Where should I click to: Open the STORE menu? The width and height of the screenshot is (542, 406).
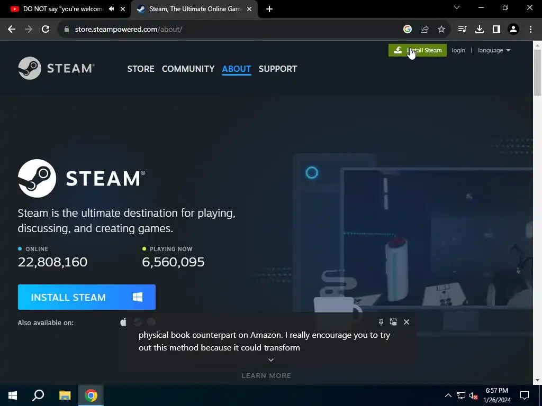click(x=141, y=69)
